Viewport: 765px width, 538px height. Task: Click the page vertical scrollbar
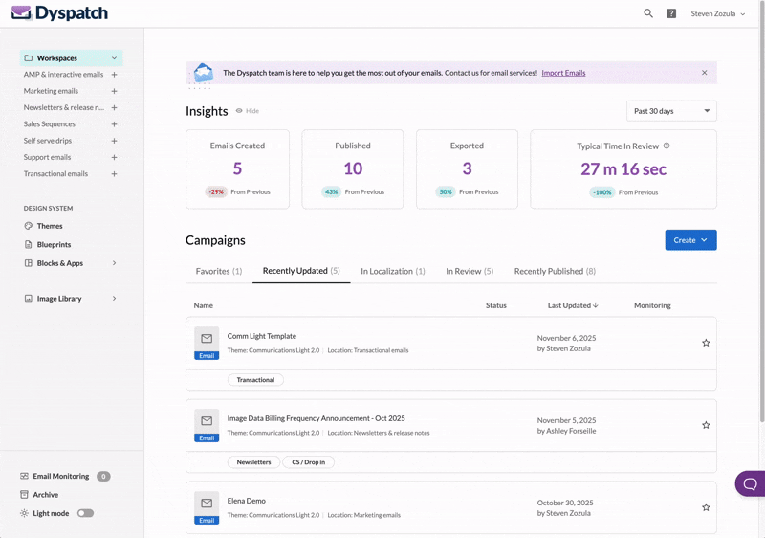(x=761, y=211)
